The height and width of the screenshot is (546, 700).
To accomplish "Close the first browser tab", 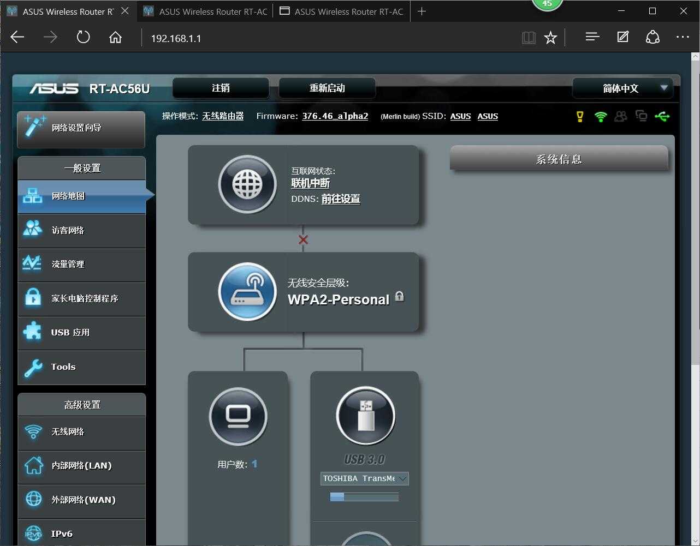I will (124, 11).
